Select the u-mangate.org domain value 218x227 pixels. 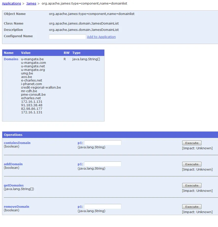coord(33,70)
